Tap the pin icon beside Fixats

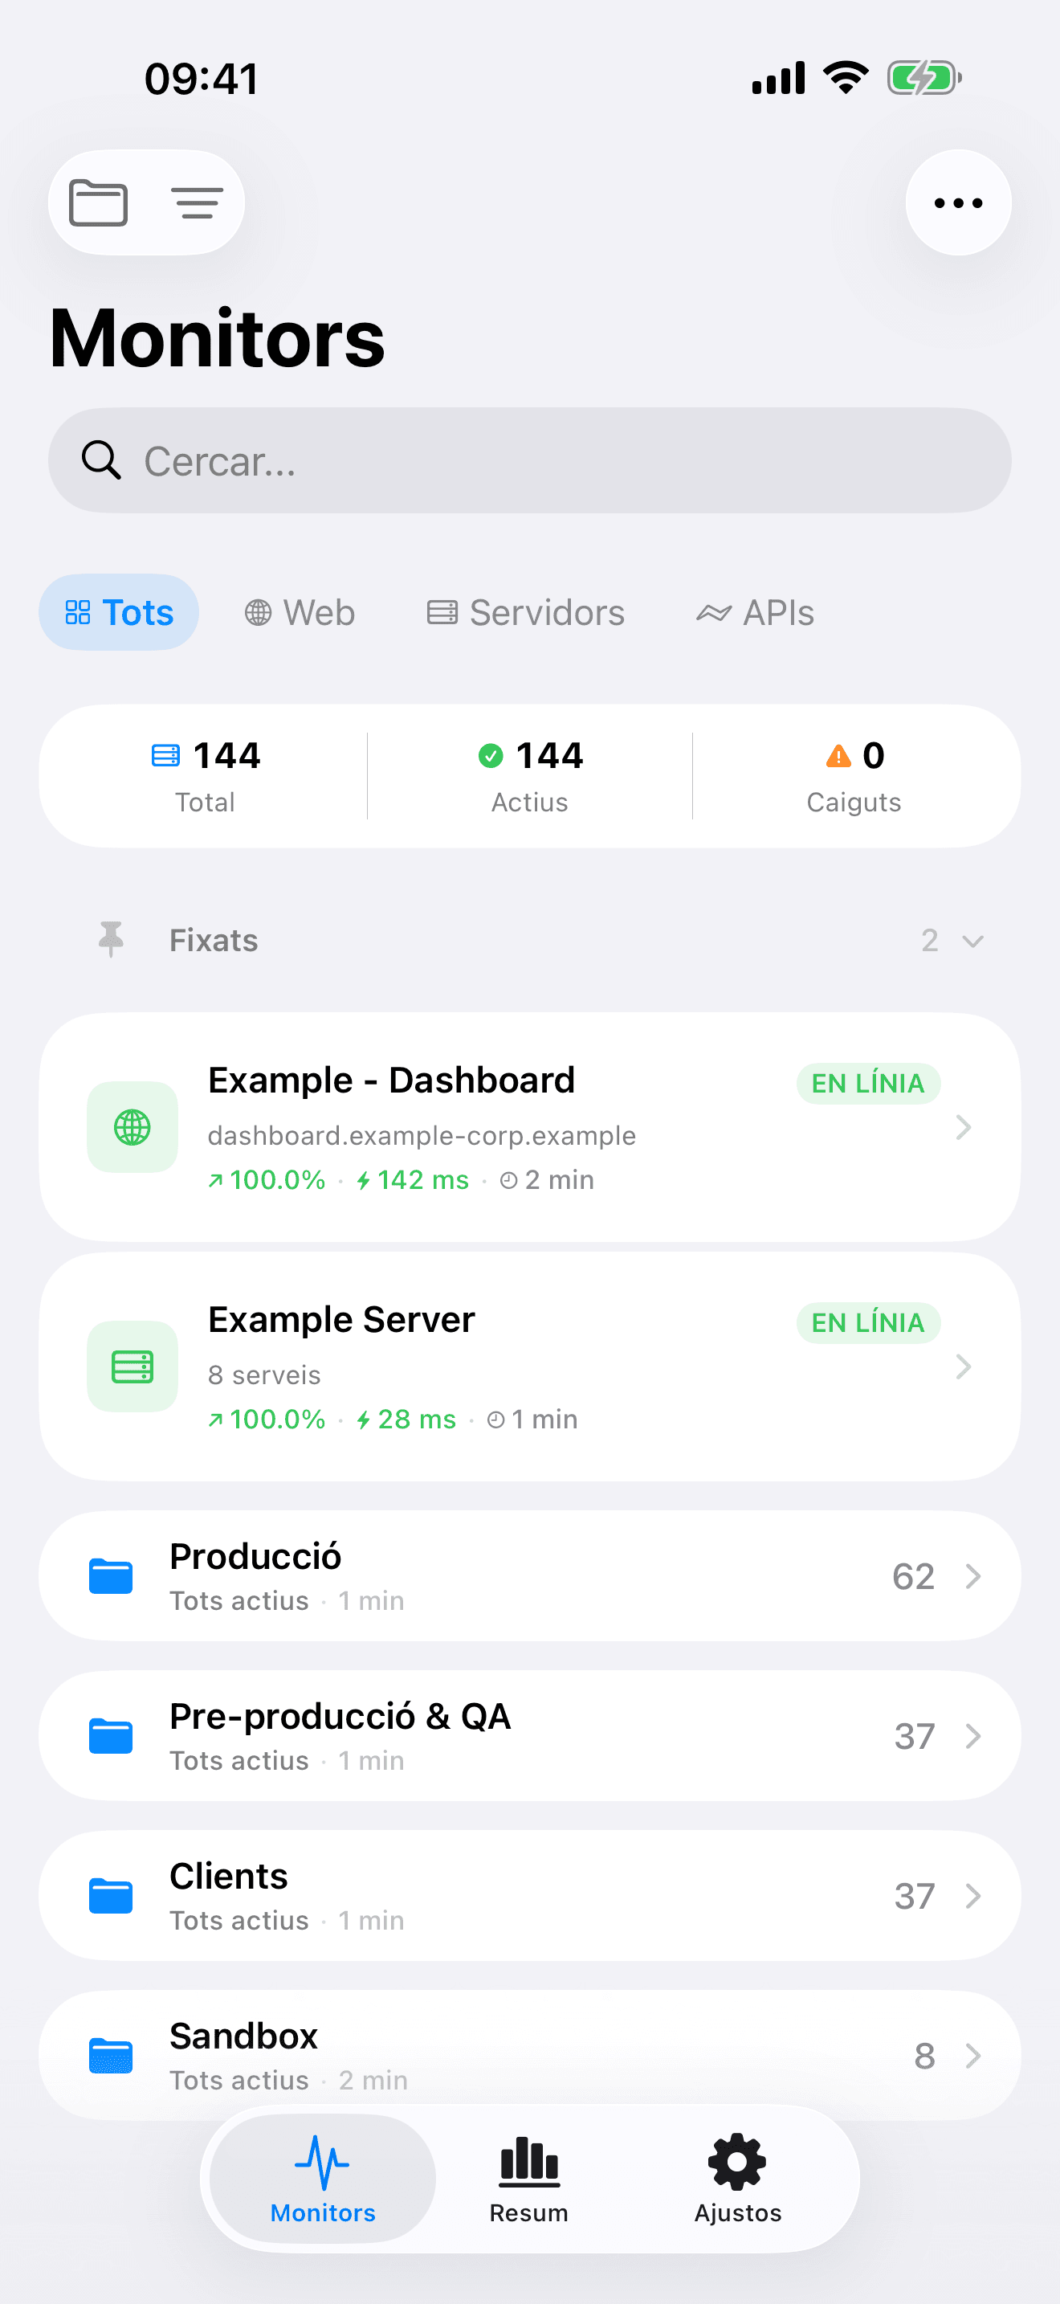tap(111, 939)
